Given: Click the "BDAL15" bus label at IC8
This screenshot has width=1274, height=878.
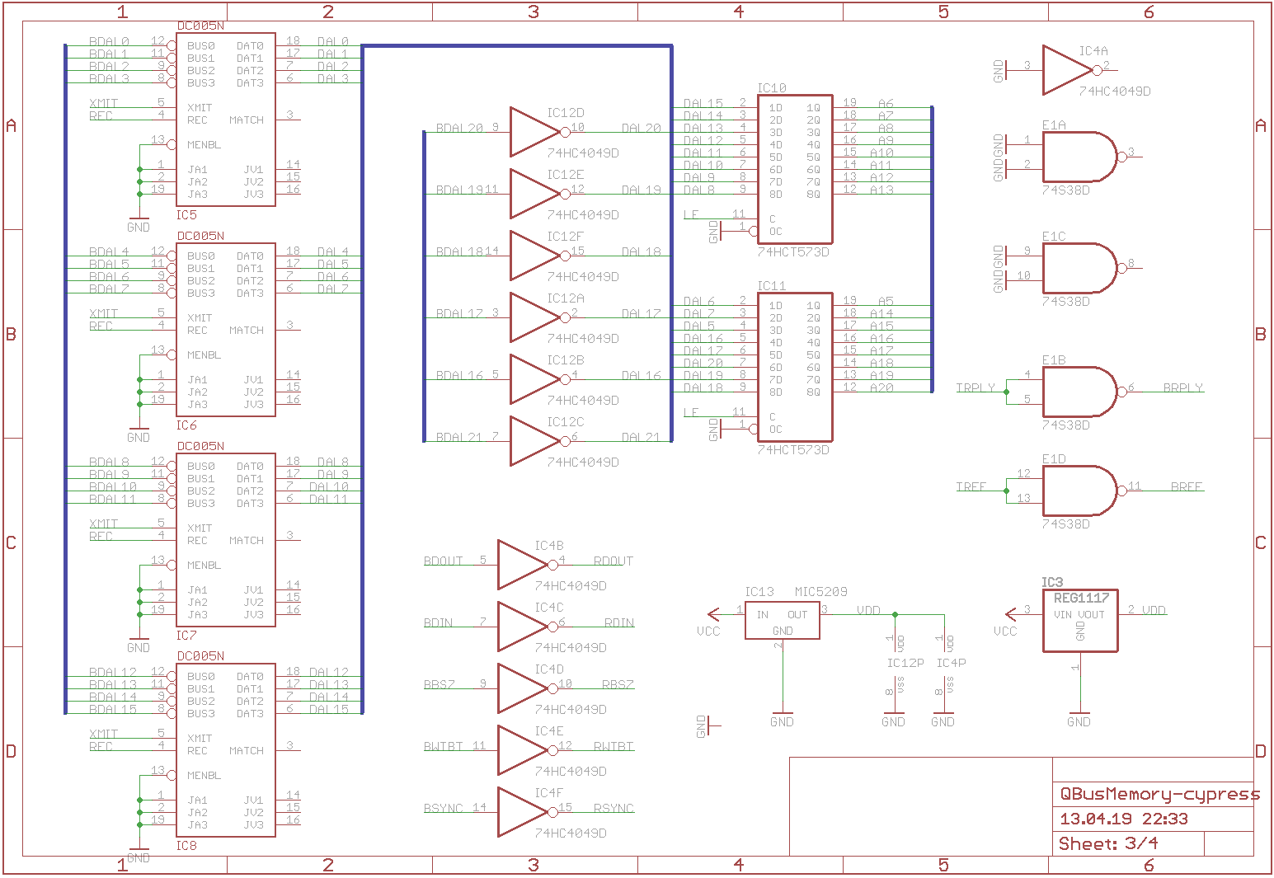Looking at the screenshot, I should tap(113, 709).
